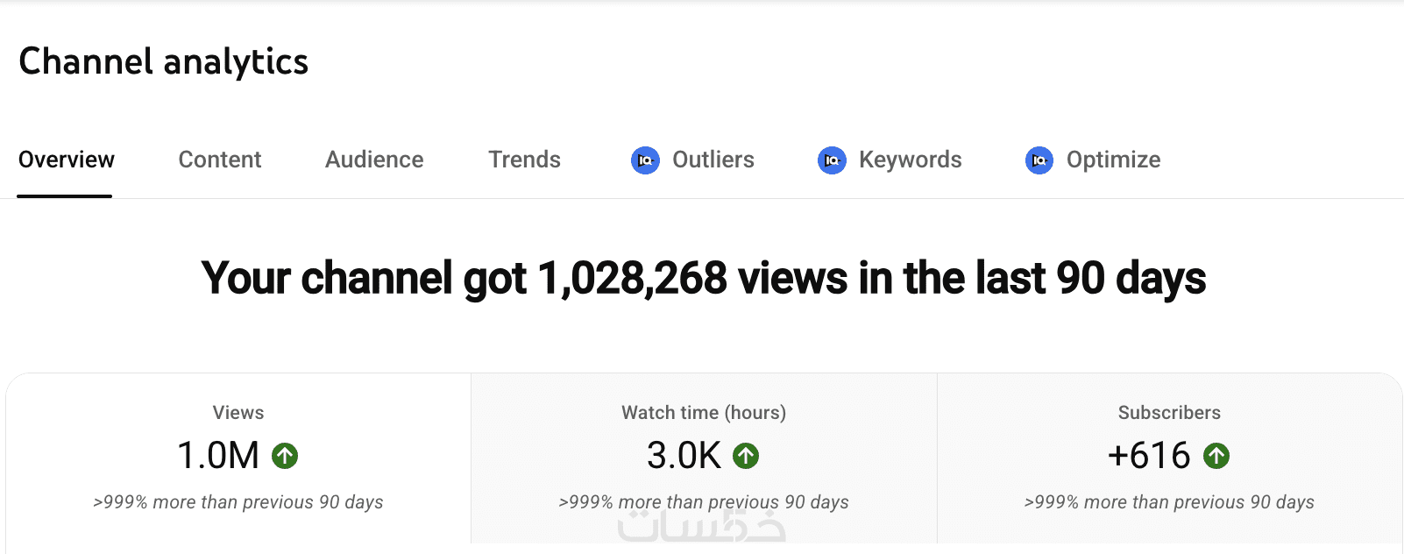Image resolution: width=1404 pixels, height=554 pixels.
Task: Click the blue icon beside Outliers
Action: click(645, 160)
